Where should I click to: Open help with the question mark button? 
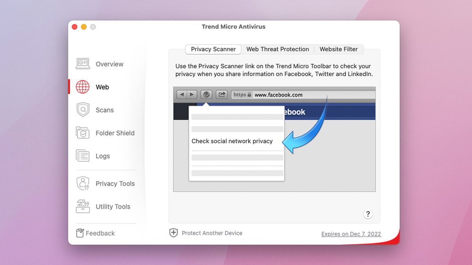(x=368, y=214)
